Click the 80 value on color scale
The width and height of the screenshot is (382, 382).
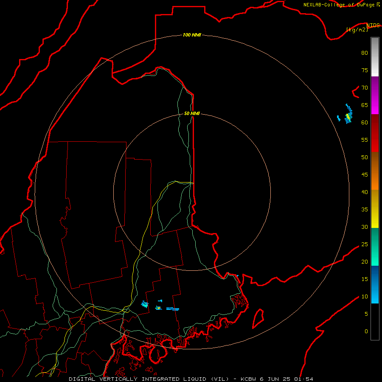coord(365,53)
